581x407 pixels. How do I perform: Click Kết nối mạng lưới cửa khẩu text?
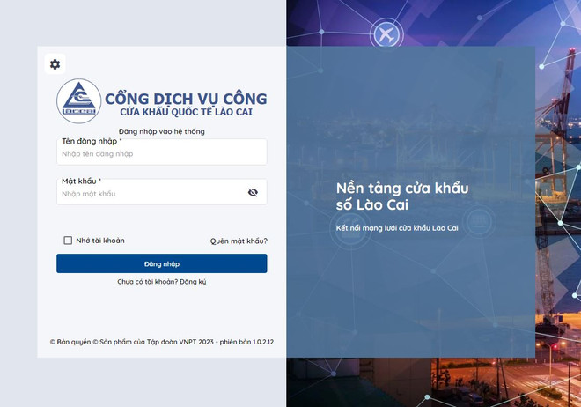tap(397, 228)
